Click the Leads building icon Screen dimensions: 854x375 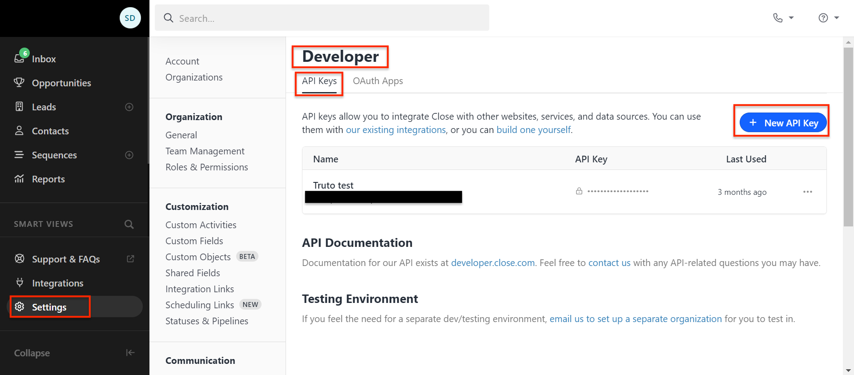tap(19, 106)
